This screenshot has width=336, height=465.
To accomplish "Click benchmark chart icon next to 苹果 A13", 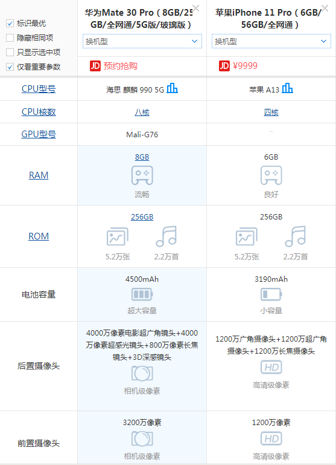I will click(x=287, y=88).
